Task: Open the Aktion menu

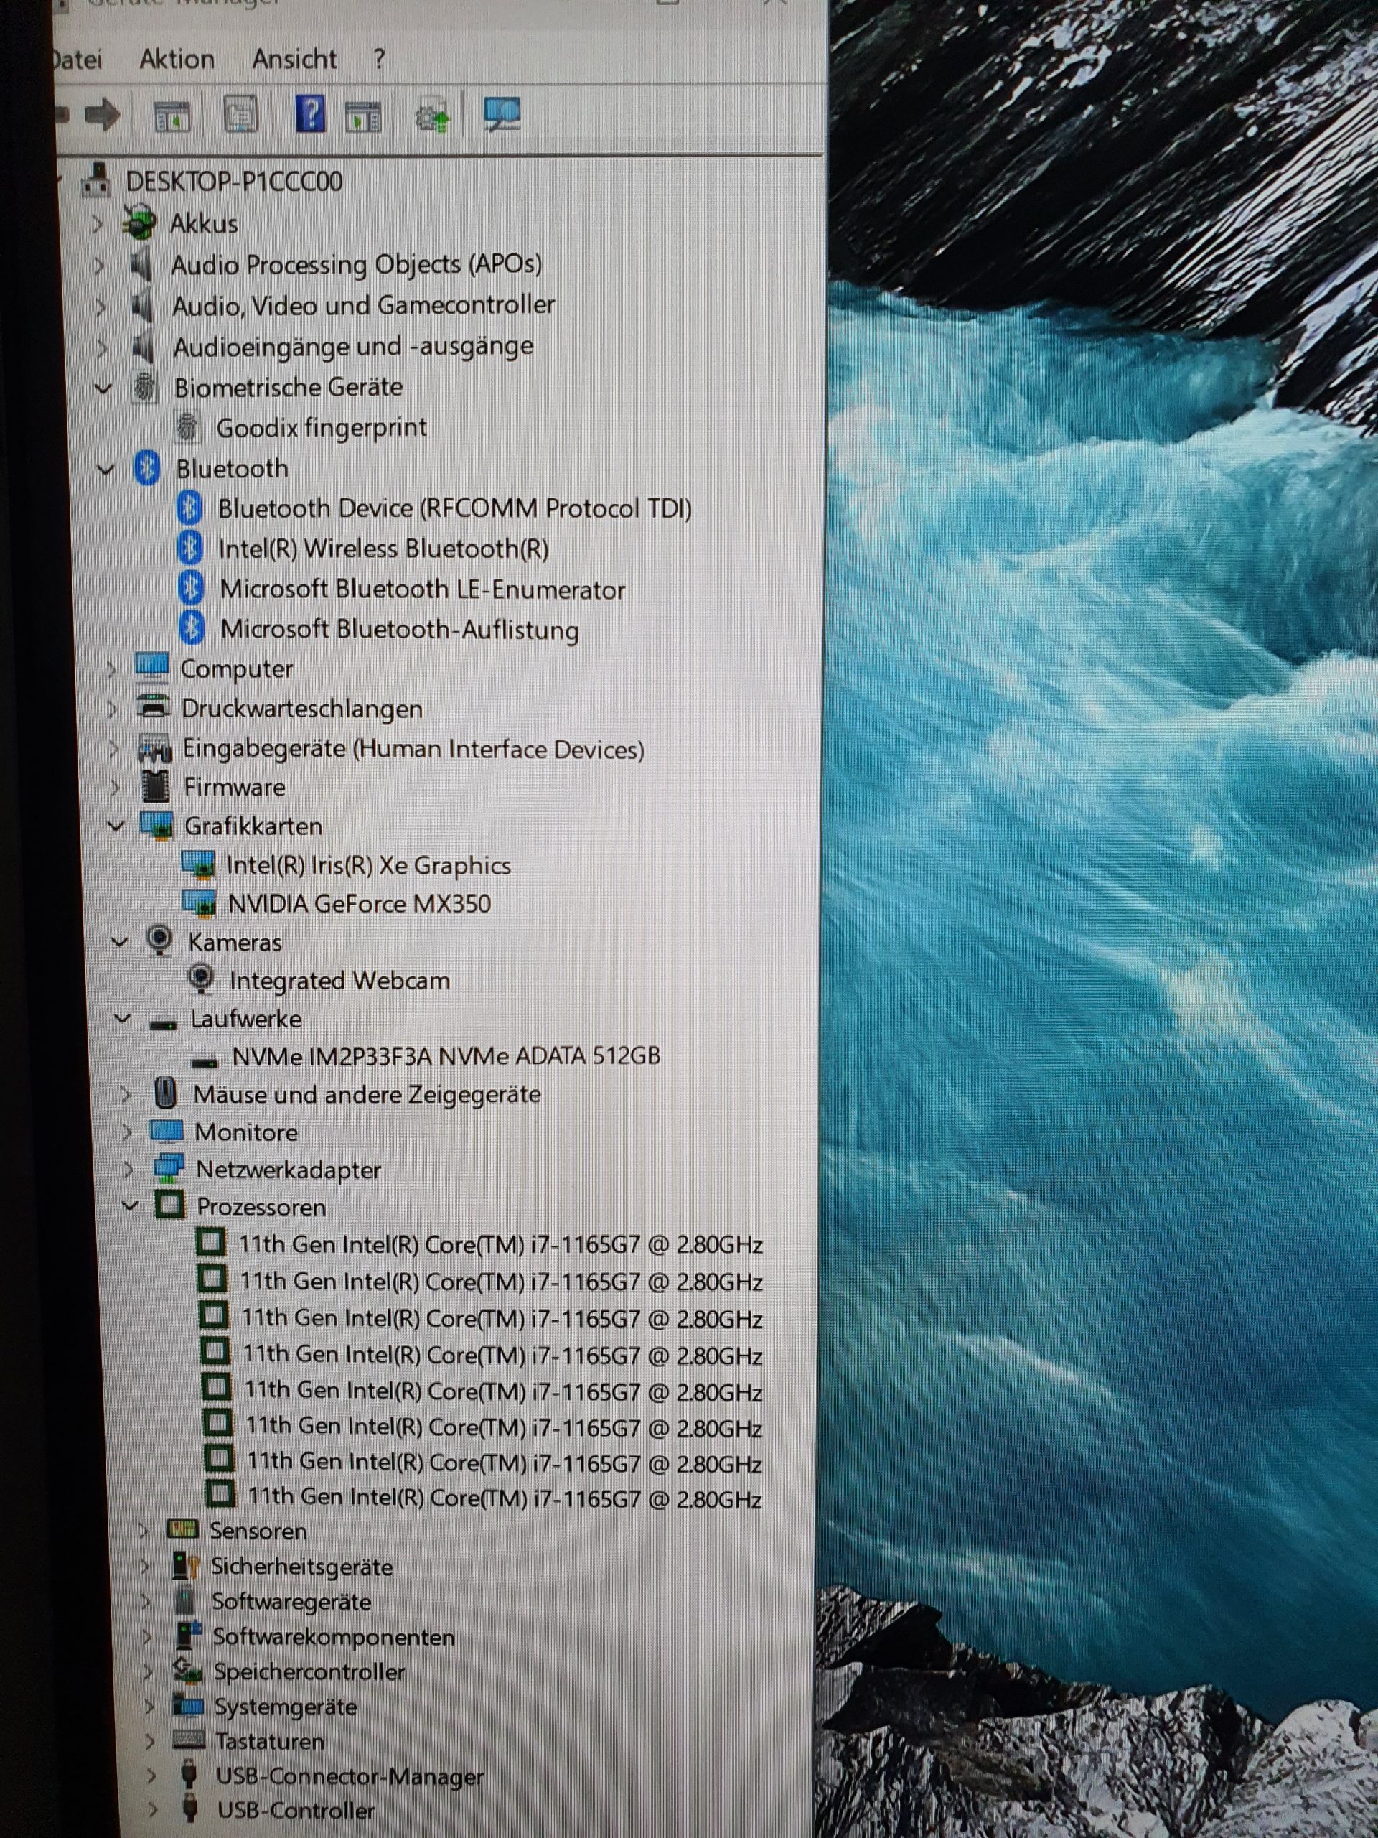Action: pyautogui.click(x=177, y=60)
